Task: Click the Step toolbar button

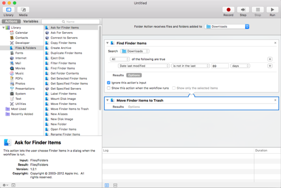Action: click(x=243, y=10)
